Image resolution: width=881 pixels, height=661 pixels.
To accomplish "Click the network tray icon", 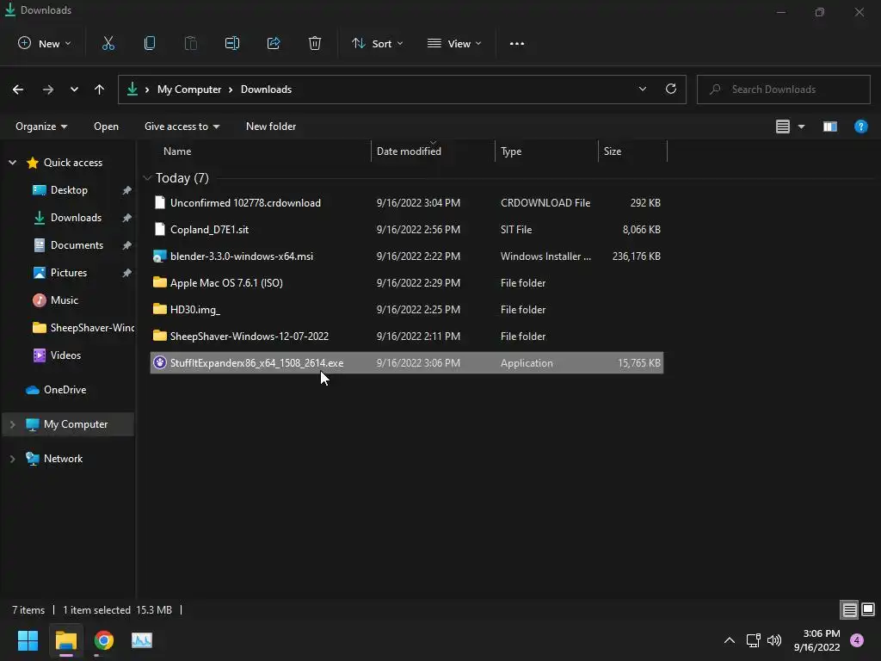I will [x=753, y=640].
